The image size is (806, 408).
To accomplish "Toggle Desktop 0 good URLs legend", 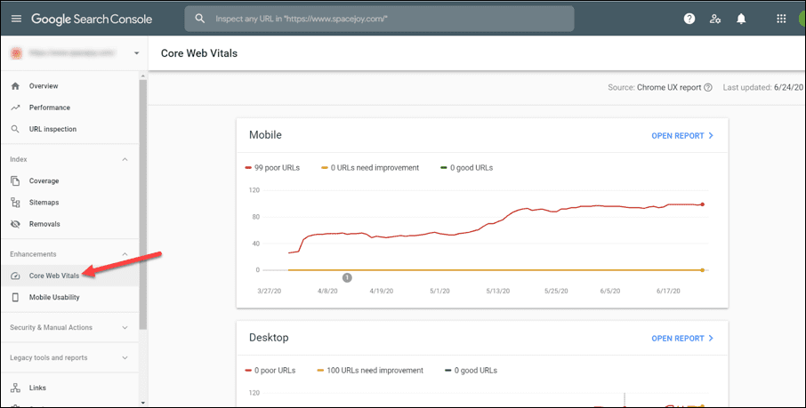I will pos(471,371).
